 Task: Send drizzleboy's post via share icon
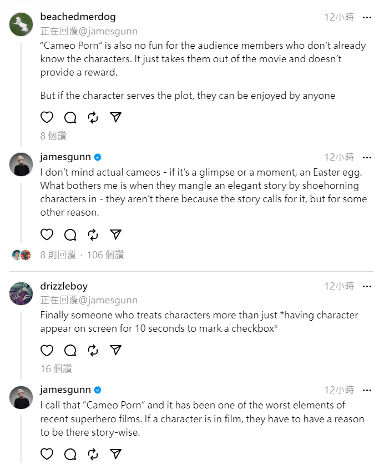115,350
